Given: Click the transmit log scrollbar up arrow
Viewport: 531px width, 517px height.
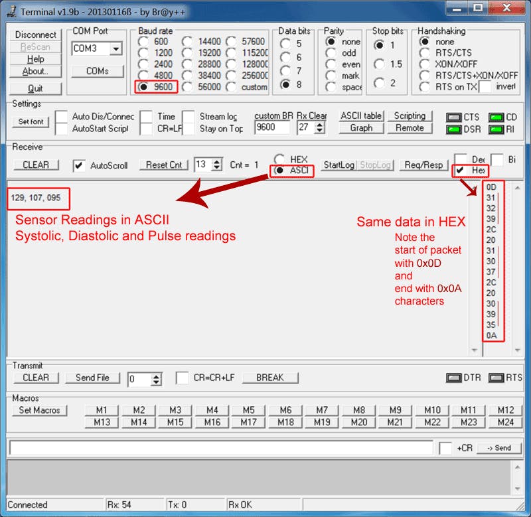Looking at the screenshot, I should click(x=518, y=467).
